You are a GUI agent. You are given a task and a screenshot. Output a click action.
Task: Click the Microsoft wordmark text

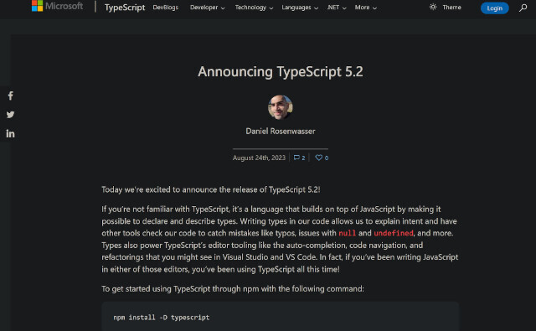64,6
